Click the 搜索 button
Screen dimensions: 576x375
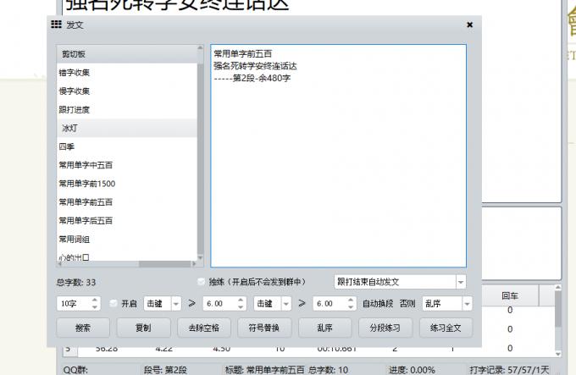[x=83, y=328]
